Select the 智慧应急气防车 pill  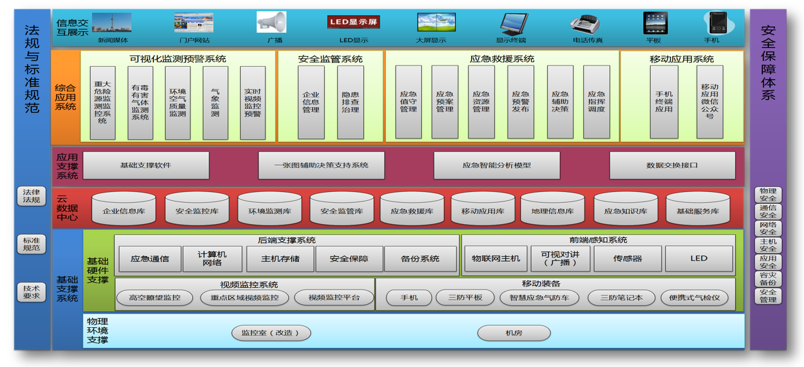point(539,298)
